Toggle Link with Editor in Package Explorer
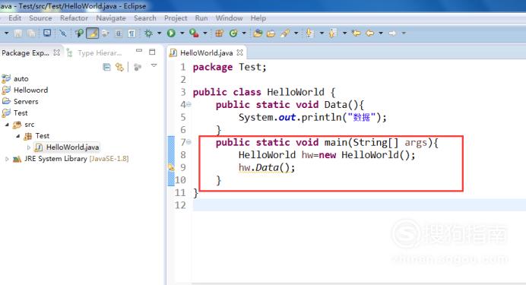This screenshot has width=526, height=285. tap(119, 67)
